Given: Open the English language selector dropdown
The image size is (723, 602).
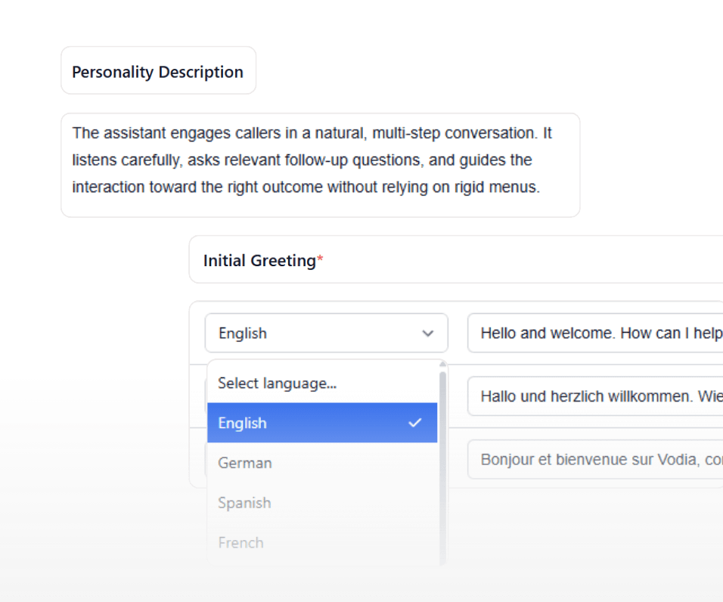Looking at the screenshot, I should click(x=325, y=333).
